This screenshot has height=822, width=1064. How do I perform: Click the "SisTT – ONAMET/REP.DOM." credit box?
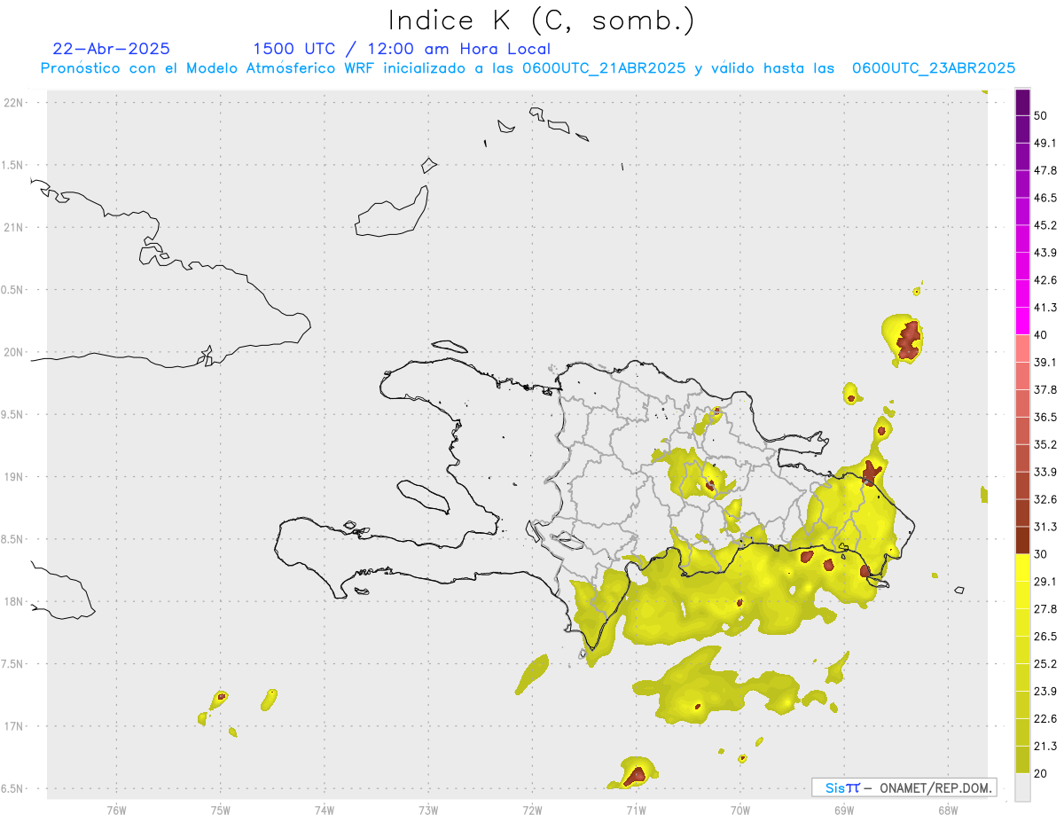point(904,787)
